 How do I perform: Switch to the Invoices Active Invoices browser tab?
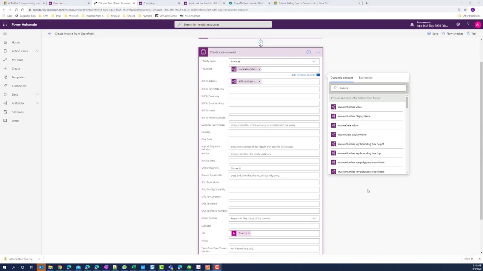pyautogui.click(x=205, y=3)
